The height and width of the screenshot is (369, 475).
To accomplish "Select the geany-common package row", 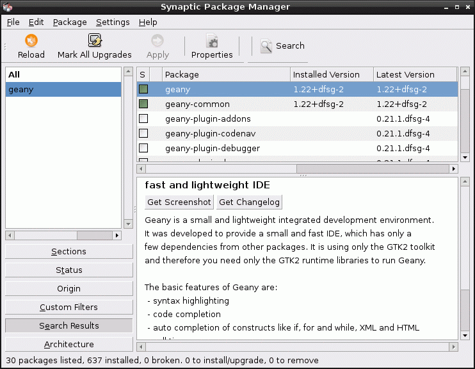I will (297, 104).
